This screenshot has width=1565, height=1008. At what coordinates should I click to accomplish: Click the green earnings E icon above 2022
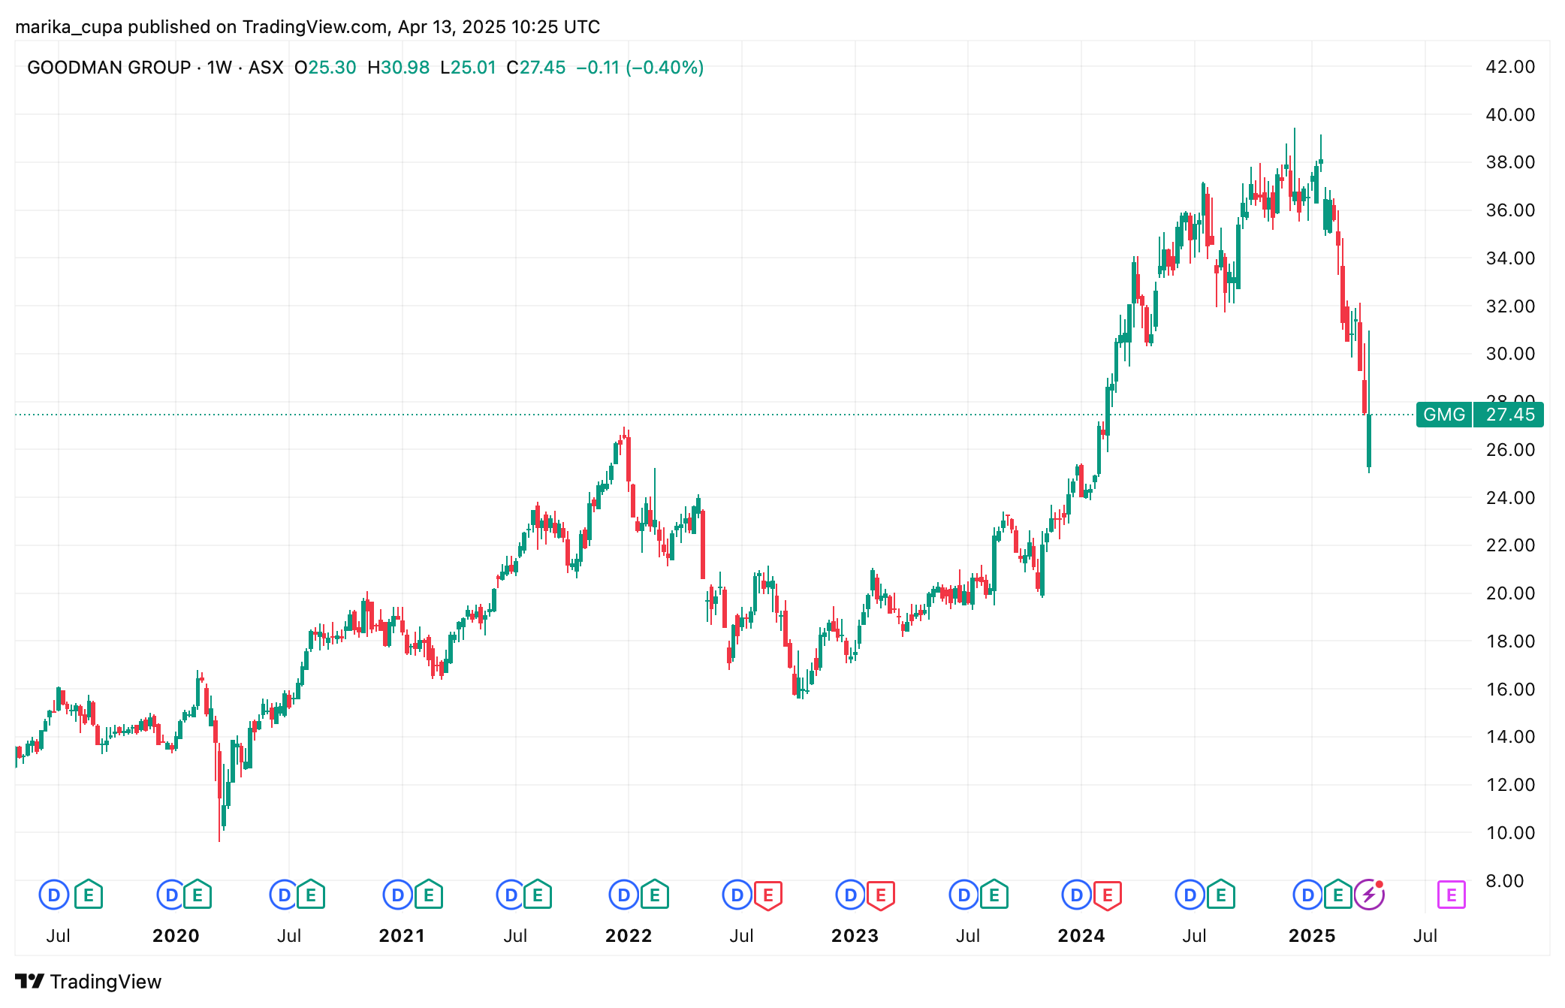(655, 895)
